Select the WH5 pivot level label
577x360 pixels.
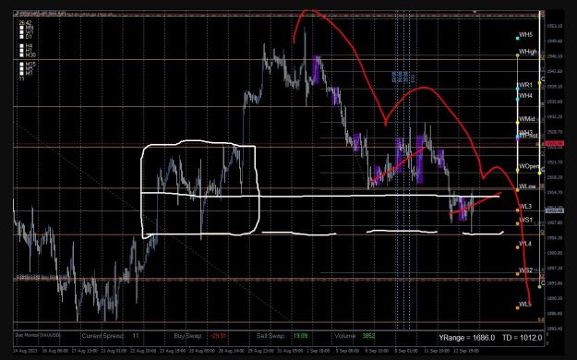click(x=525, y=34)
